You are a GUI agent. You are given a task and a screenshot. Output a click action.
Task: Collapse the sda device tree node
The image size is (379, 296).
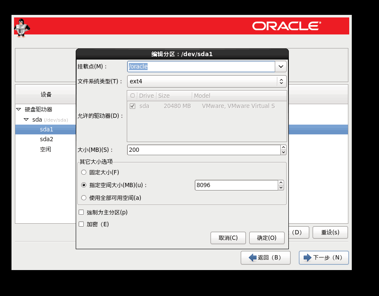point(26,120)
